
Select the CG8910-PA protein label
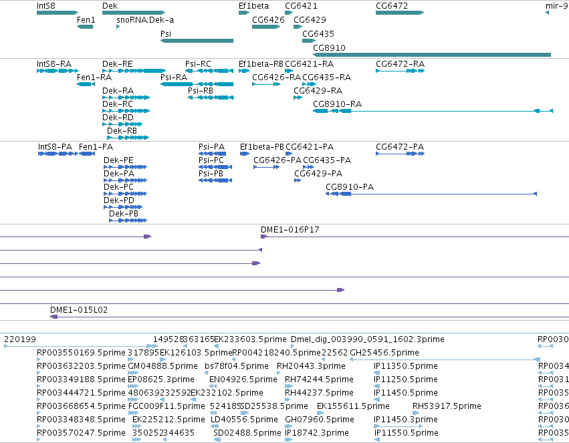click(x=350, y=187)
